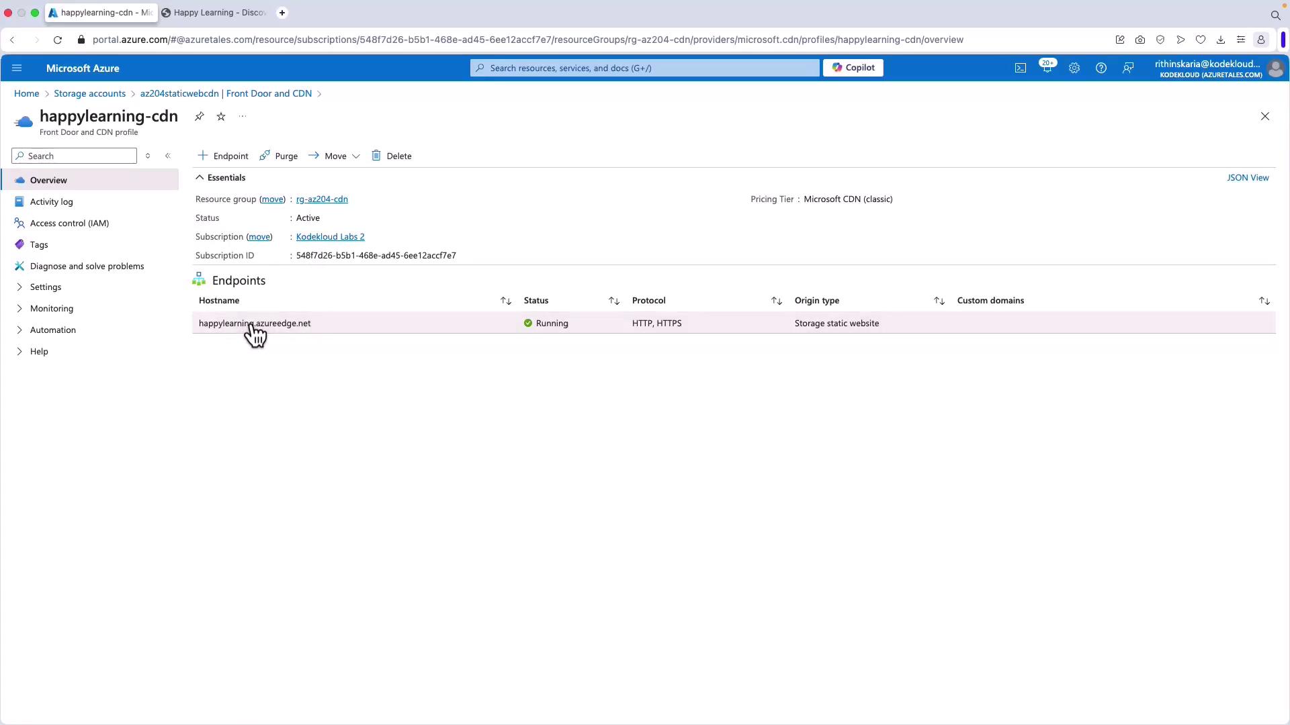Open notifications bell icon

click(x=1047, y=68)
